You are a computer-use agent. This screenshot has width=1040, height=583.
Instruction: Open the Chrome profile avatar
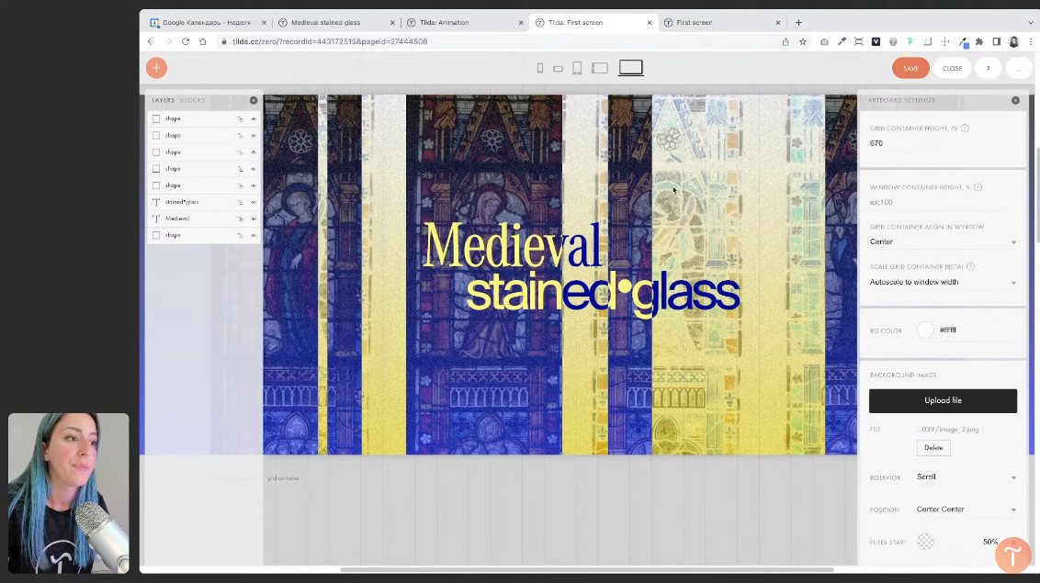(x=1013, y=41)
